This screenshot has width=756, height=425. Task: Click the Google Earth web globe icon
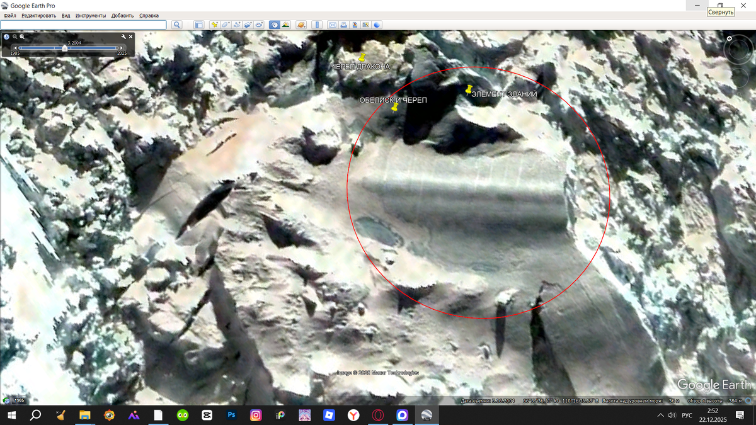point(377,25)
